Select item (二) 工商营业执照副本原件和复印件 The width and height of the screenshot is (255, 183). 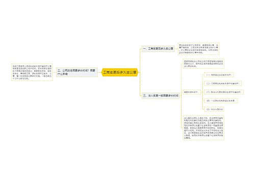223,83
